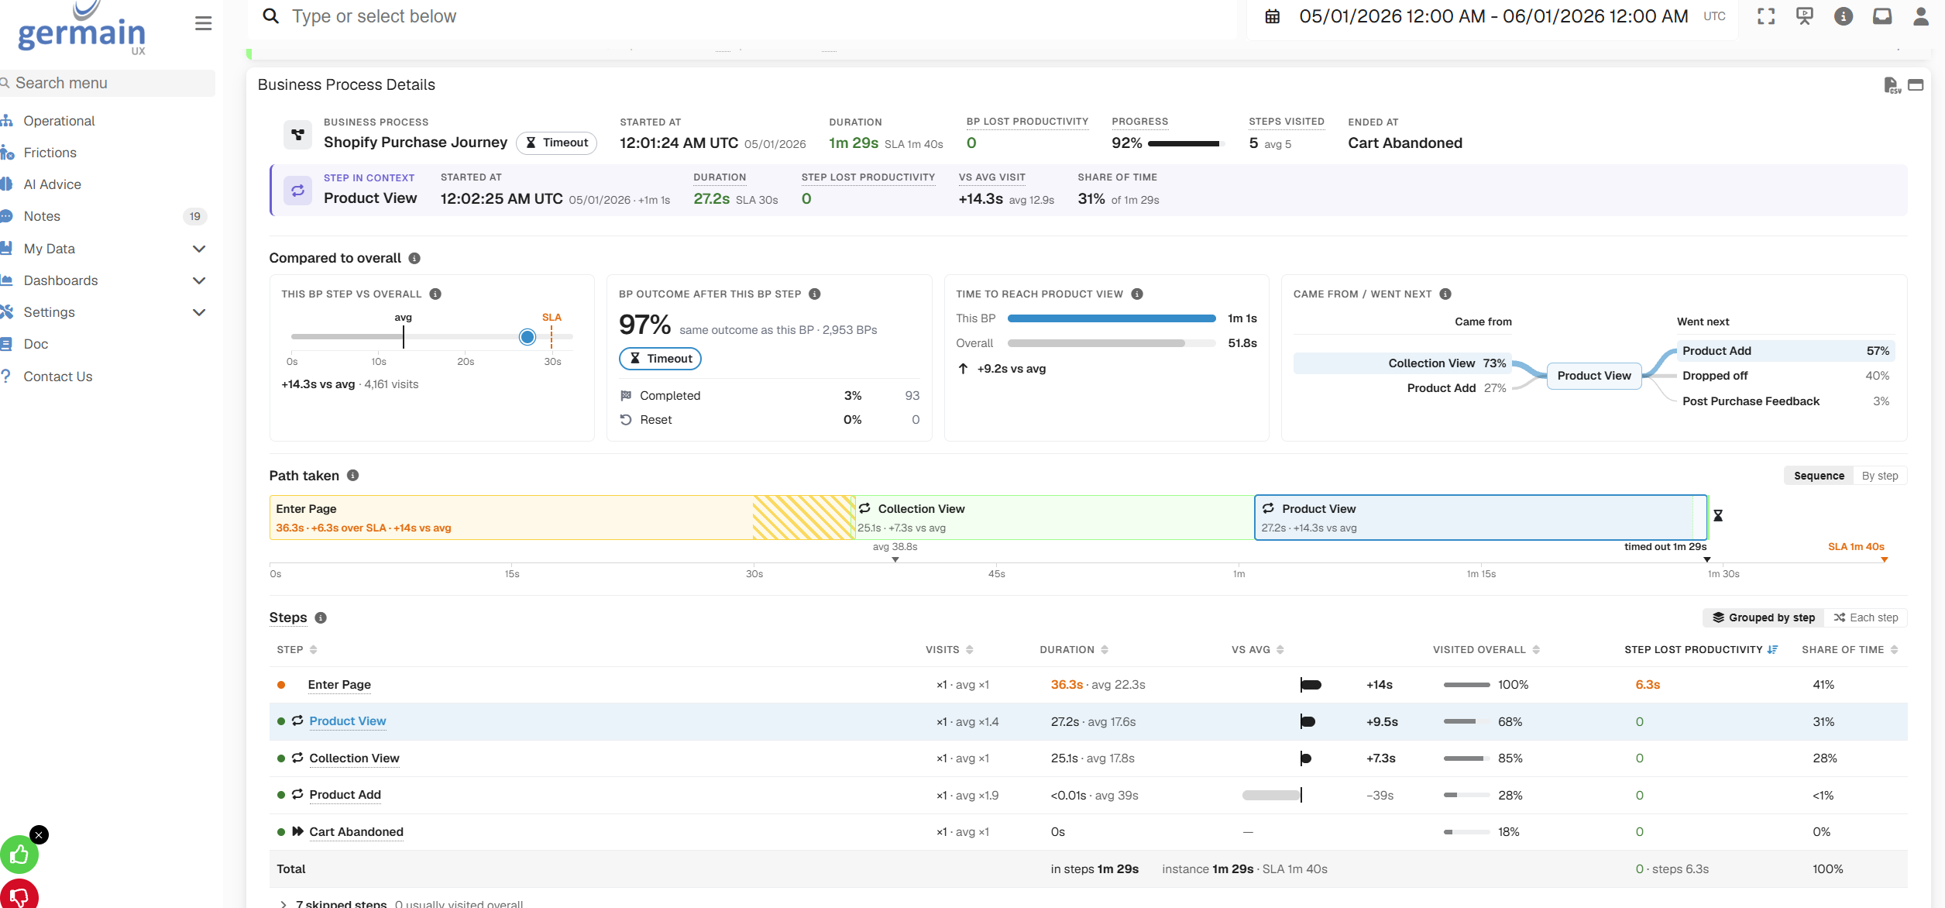Click the Enter Page segment in path timeline
This screenshot has height=908, width=1945.
click(x=562, y=518)
